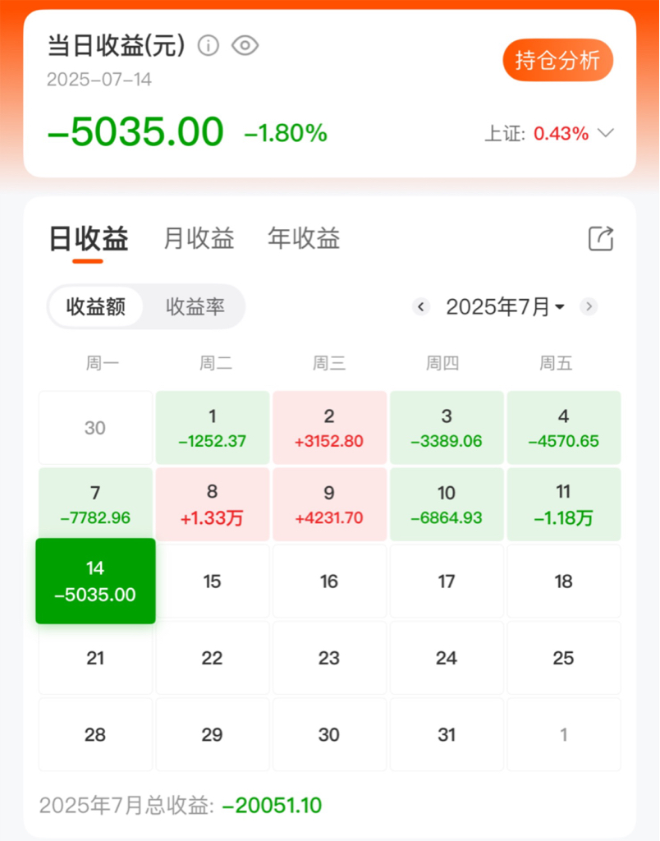Click the 周三 weekday header
The width and height of the screenshot is (660, 841).
[329, 363]
